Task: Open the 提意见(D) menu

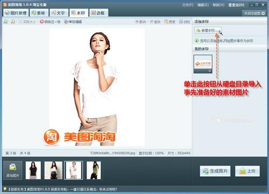Action: [236, 5]
